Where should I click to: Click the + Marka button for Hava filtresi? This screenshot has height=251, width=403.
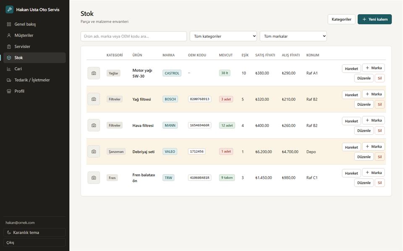click(x=374, y=120)
